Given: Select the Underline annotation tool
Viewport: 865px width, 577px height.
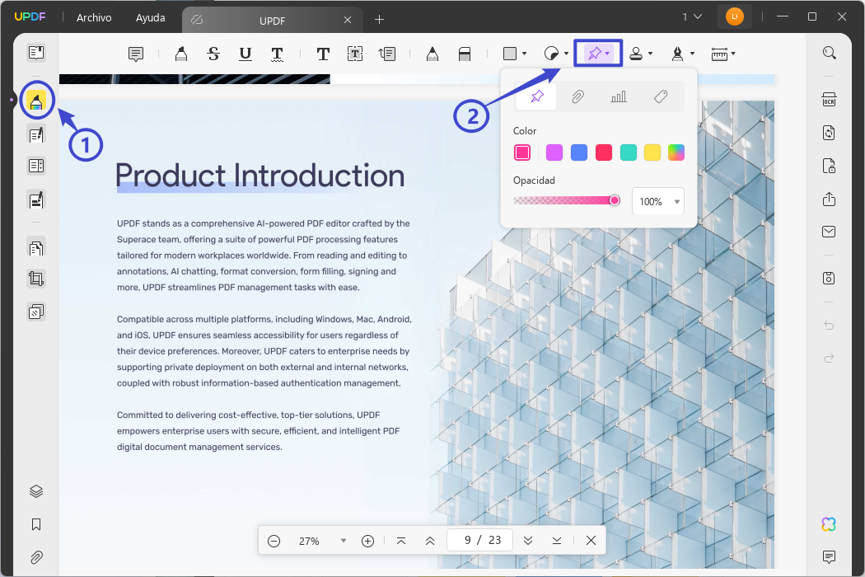Looking at the screenshot, I should [x=245, y=54].
